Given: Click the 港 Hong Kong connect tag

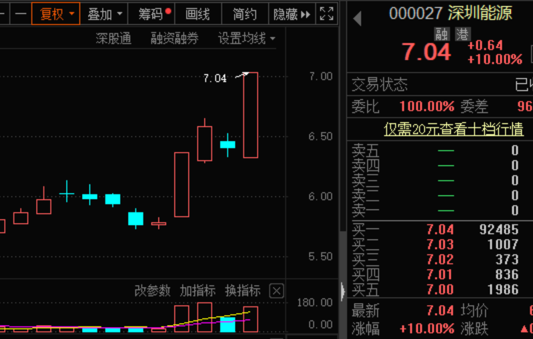Looking at the screenshot, I should [462, 35].
